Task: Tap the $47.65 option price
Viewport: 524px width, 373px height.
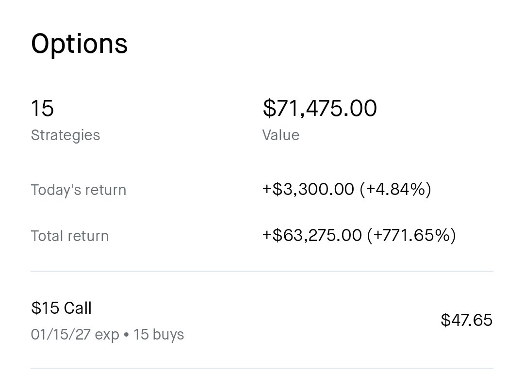Action: pos(467,320)
